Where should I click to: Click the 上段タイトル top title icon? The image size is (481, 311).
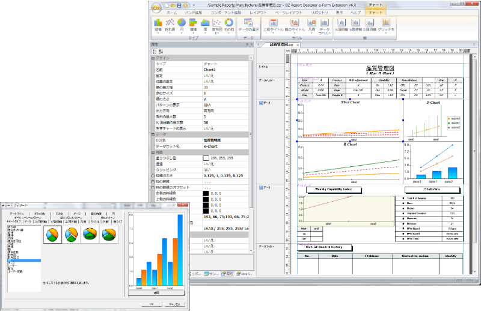point(273,22)
